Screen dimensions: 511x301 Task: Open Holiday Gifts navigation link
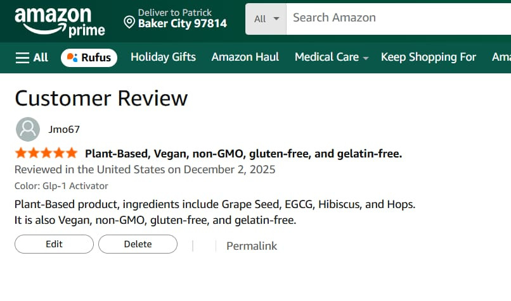pyautogui.click(x=163, y=57)
